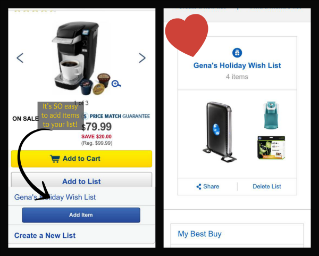Tap the red heart graphic

tap(187, 35)
